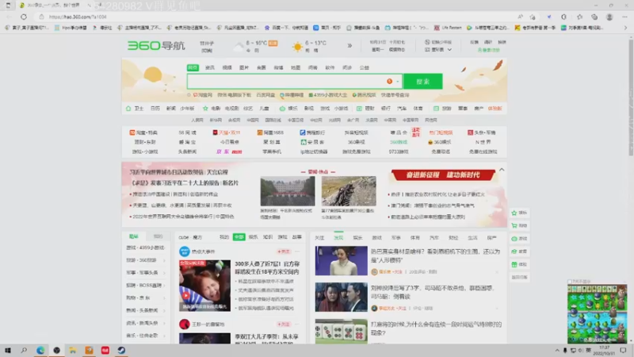This screenshot has height=357, width=634.
Task: Collapse the news headline panel chevron
Action: click(x=502, y=170)
